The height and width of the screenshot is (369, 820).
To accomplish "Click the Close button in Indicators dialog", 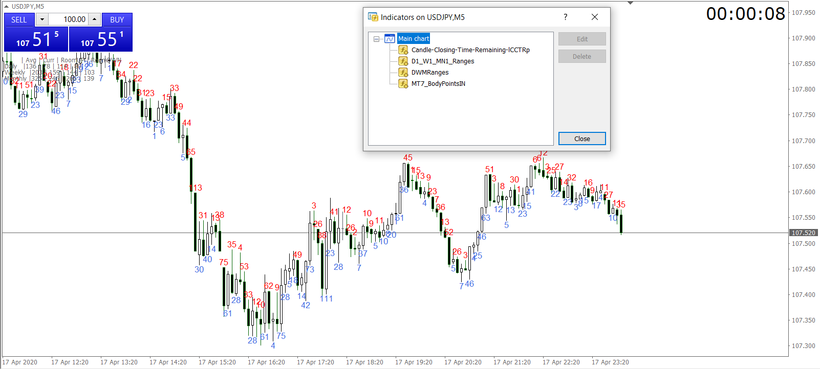I will (x=582, y=139).
